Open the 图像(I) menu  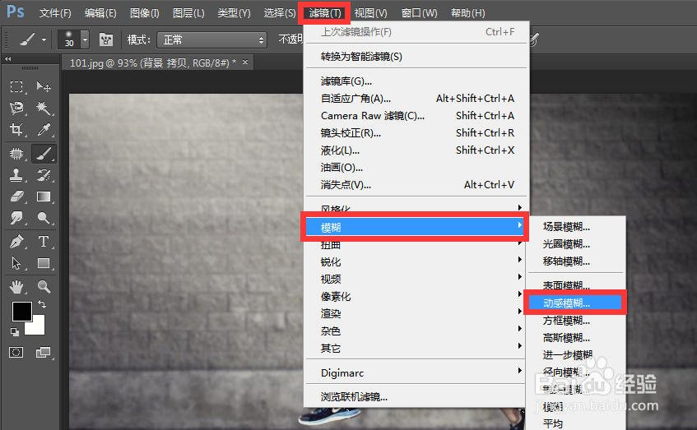pyautogui.click(x=145, y=13)
